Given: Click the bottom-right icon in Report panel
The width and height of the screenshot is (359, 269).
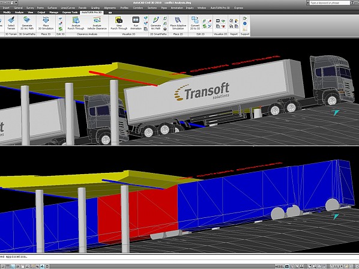Looking at the screenshot, I should 237,26.
